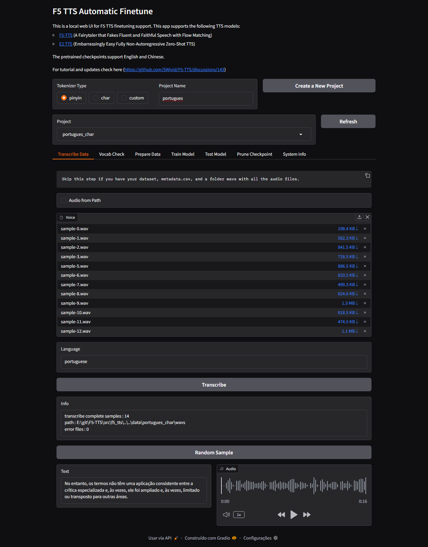Switch to Prune Checkpoint tab

255,154
